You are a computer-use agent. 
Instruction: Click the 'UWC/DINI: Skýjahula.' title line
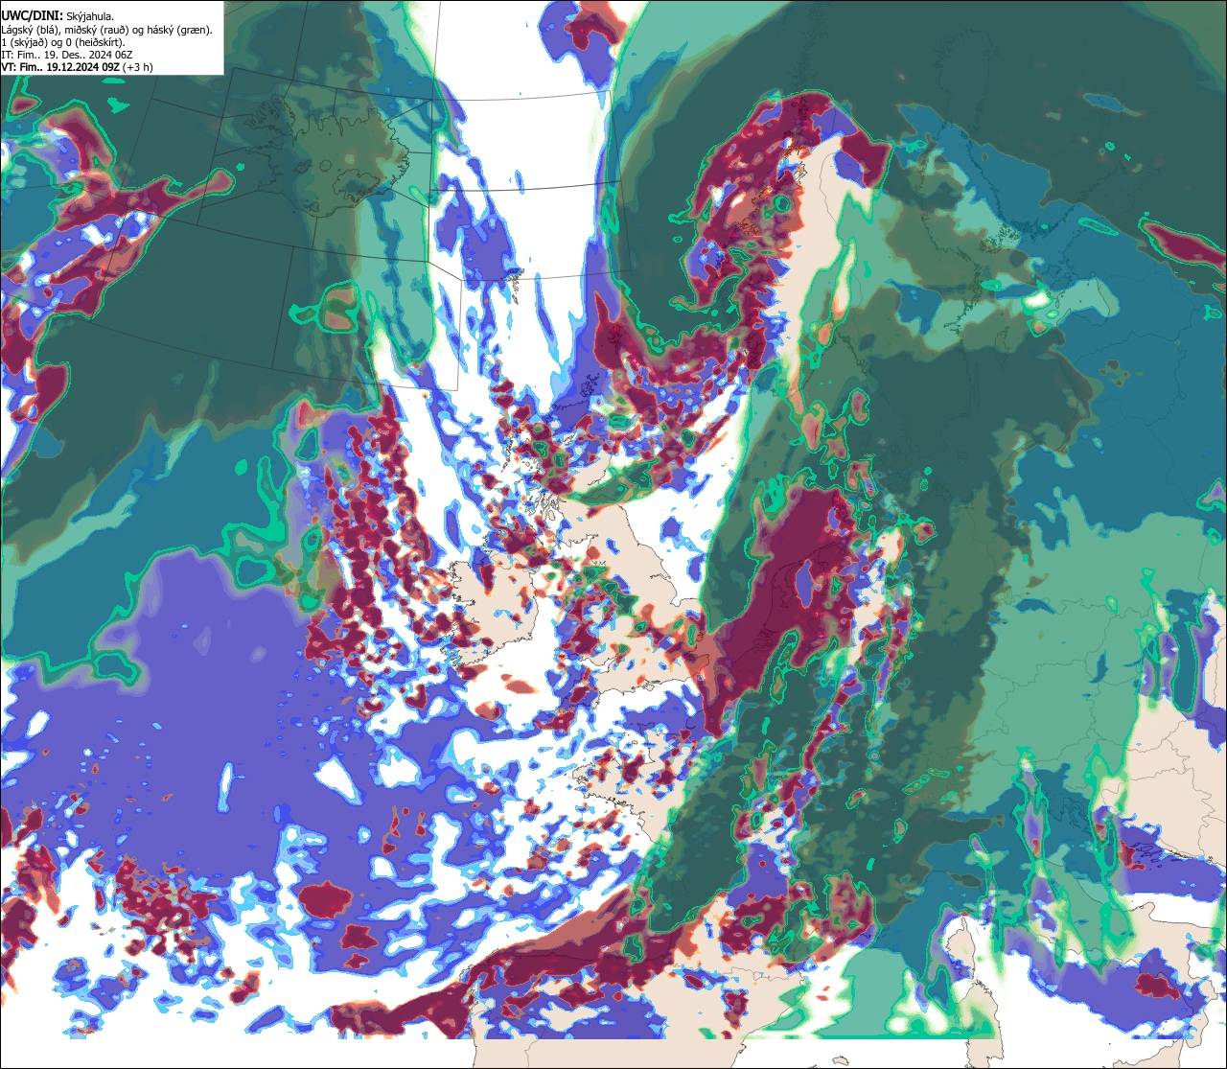coord(58,15)
